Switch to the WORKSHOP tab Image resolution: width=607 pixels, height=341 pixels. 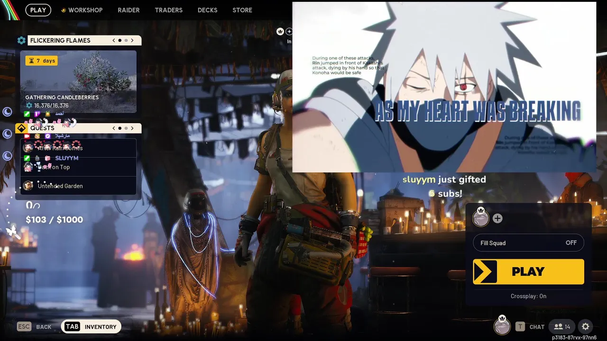pyautogui.click(x=82, y=10)
